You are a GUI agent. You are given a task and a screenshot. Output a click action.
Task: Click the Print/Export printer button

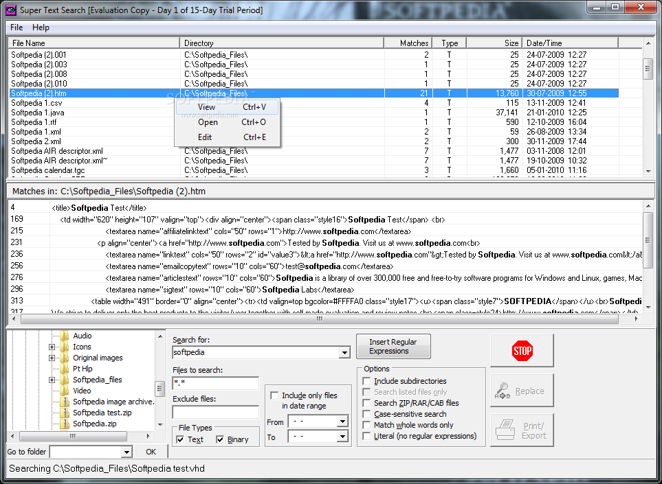(522, 430)
